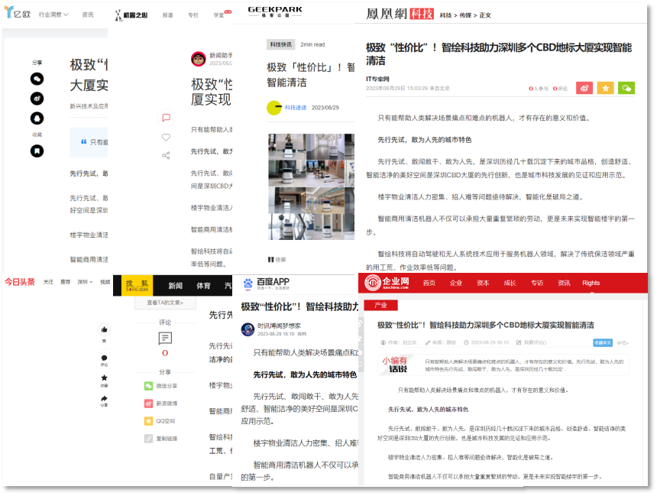The width and height of the screenshot is (657, 496).
Task: Open the 深圳 city dropdown on Toutiao
Action: (x=84, y=282)
